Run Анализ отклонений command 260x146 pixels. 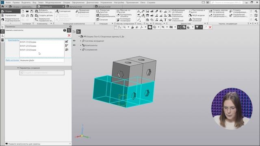click(176, 20)
